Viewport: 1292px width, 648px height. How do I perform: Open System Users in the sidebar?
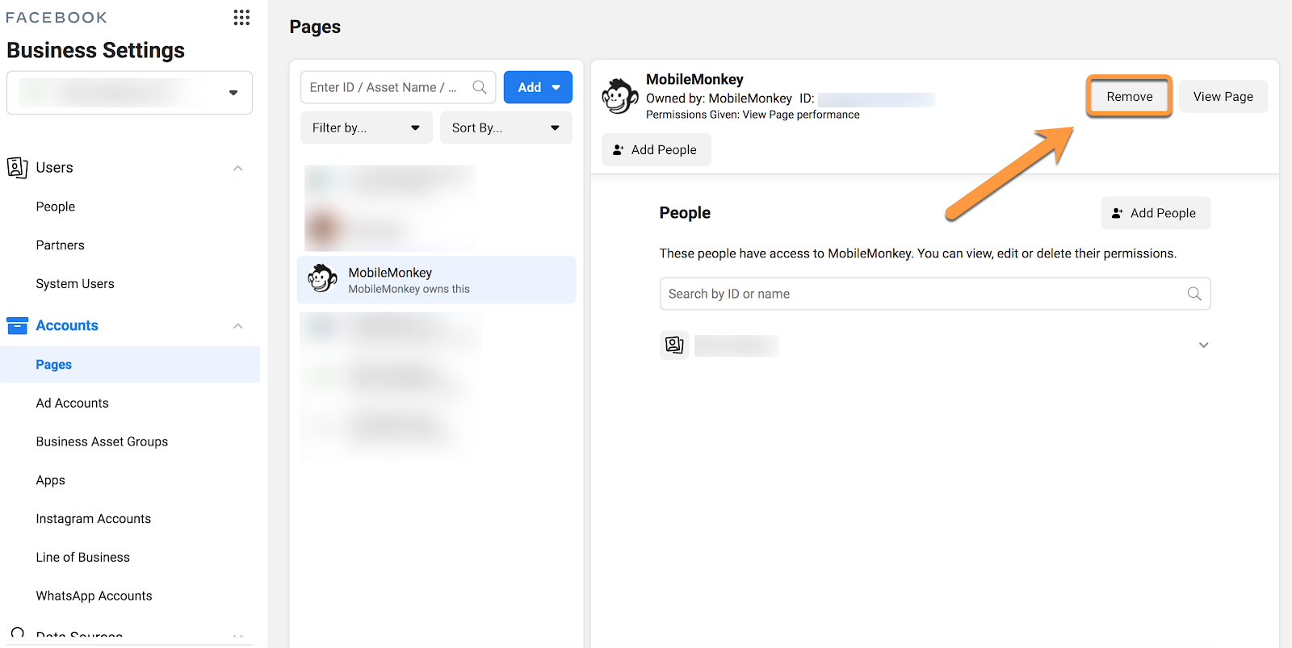(75, 284)
